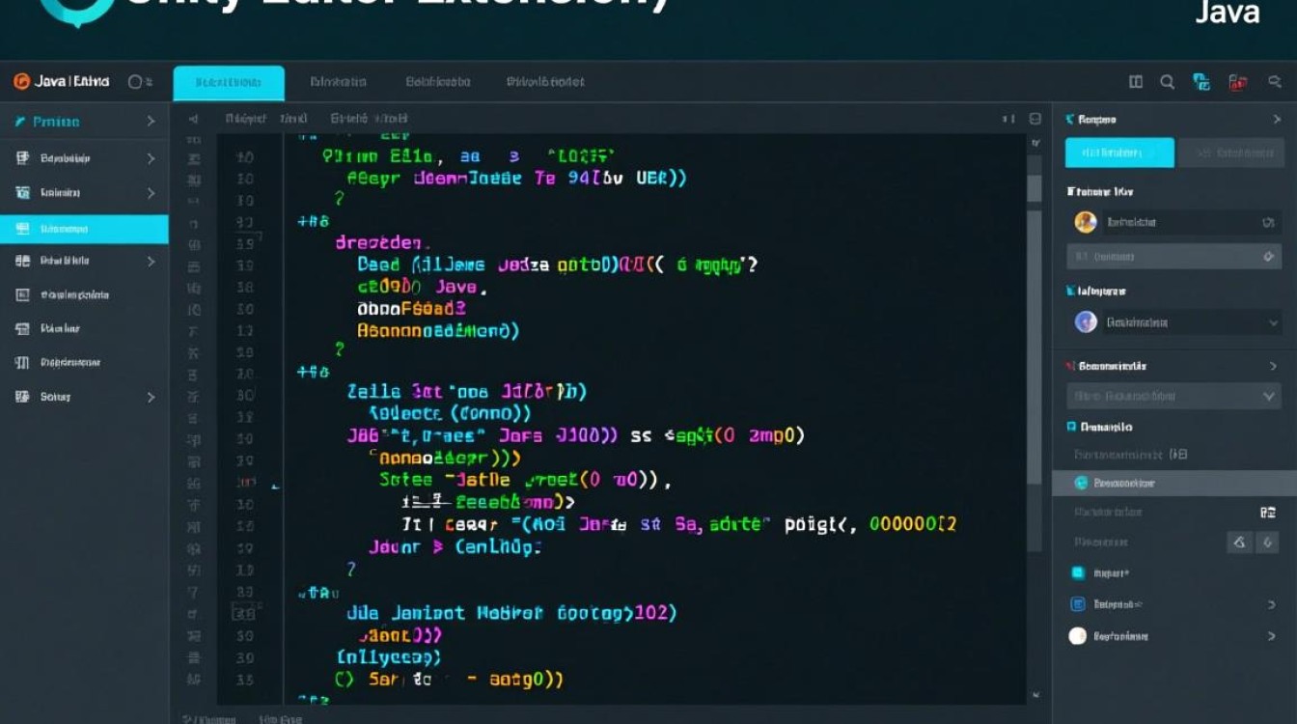Click the cyan circle icon in highlighted right-panel row

coord(1081,483)
